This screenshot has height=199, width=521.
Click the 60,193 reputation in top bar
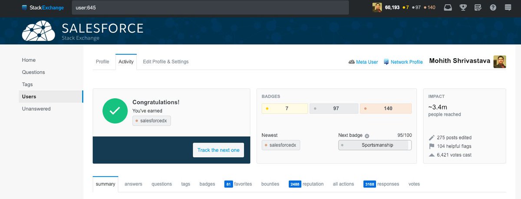click(392, 7)
